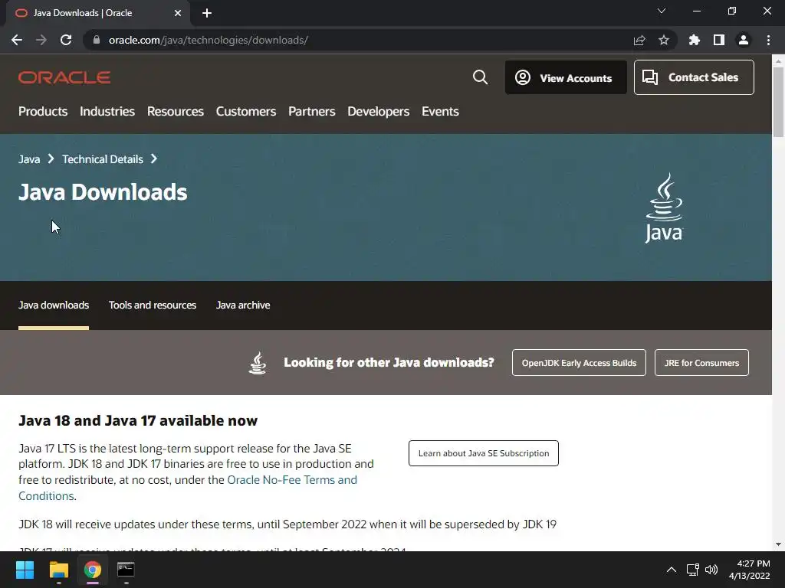The image size is (785, 588).
Task: Follow the Java breadcrumb link
Action: click(x=29, y=159)
